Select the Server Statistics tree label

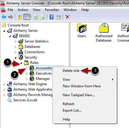(36, 41)
